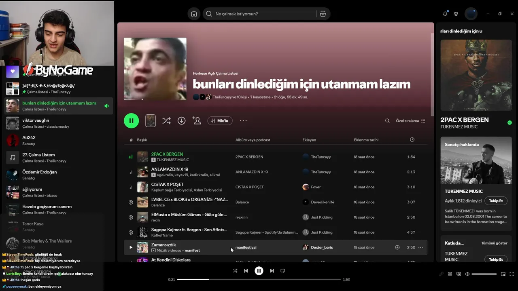Sort by duration clock icon header
518x291 pixels.
tap(412, 139)
